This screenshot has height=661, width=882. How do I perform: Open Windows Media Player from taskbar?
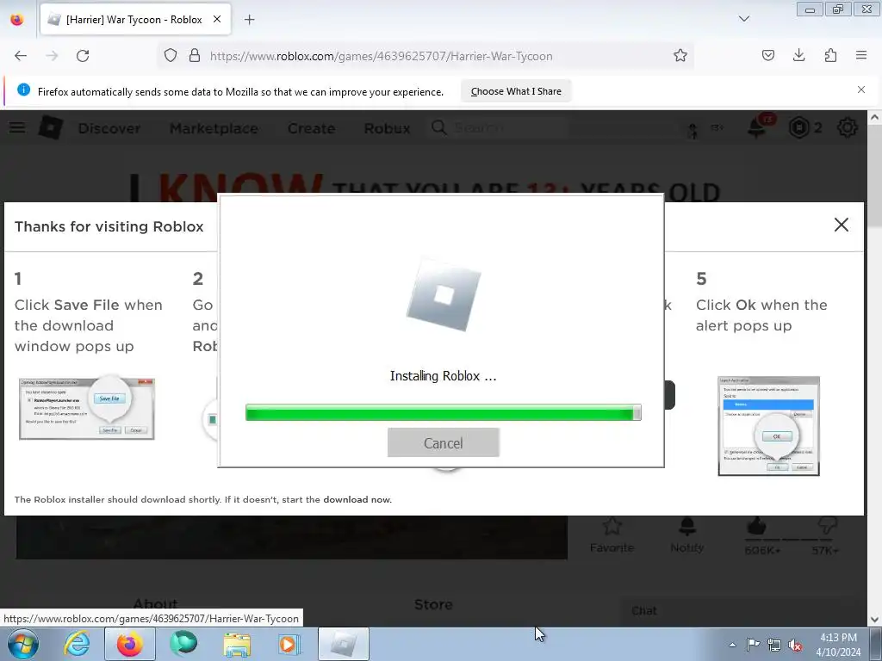tap(290, 644)
